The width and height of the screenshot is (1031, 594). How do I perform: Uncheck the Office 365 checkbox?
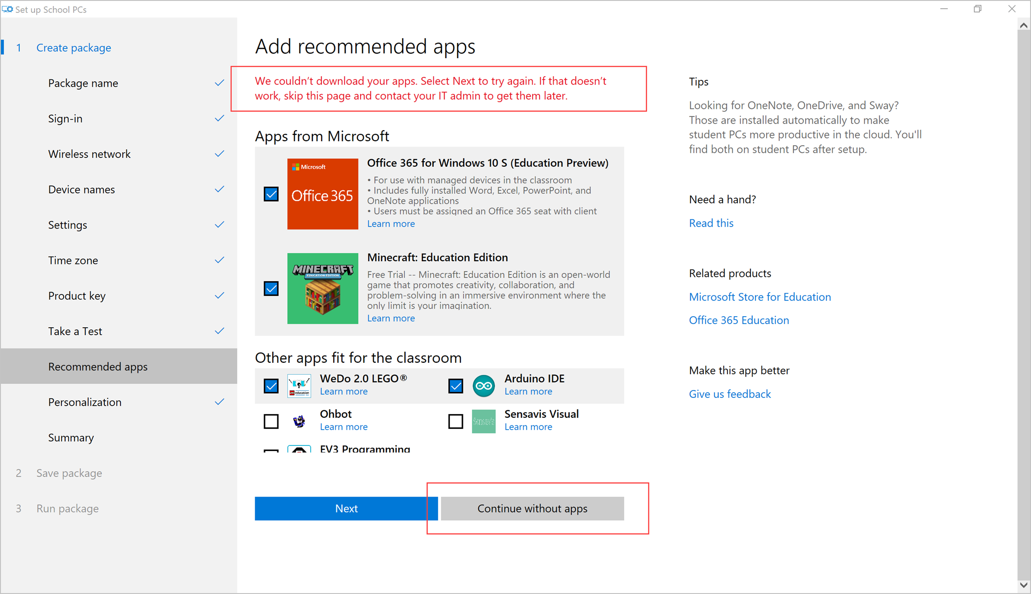click(271, 194)
